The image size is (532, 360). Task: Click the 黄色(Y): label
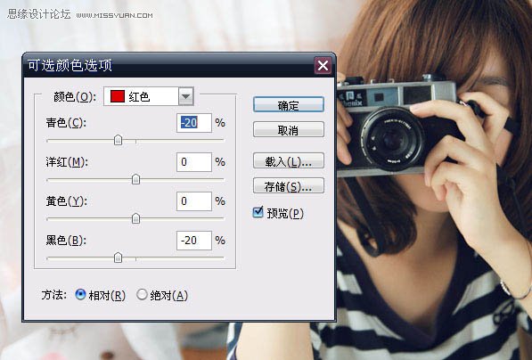pyautogui.click(x=67, y=201)
